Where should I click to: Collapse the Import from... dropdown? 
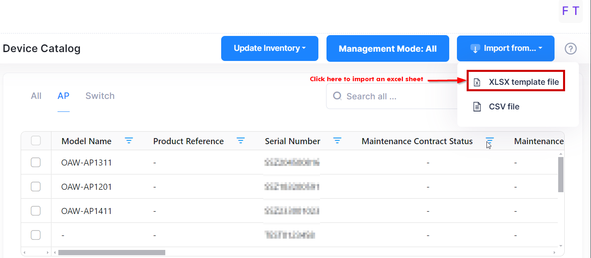[x=506, y=48]
